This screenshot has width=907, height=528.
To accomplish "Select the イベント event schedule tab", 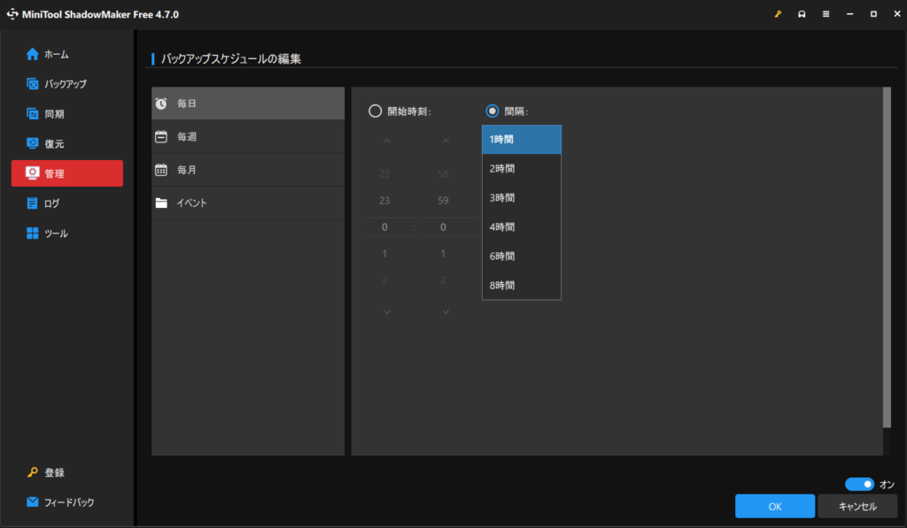I will coord(248,203).
